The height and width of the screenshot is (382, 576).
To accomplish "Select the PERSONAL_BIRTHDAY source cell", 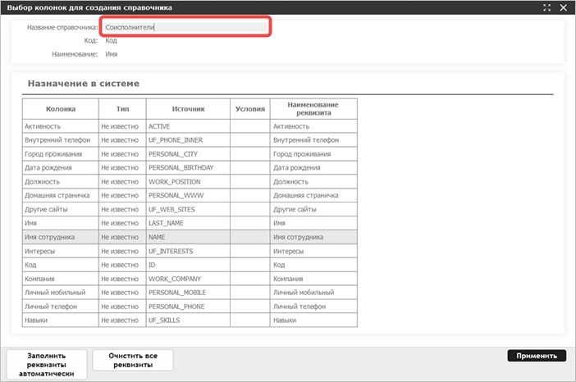I will tap(188, 168).
